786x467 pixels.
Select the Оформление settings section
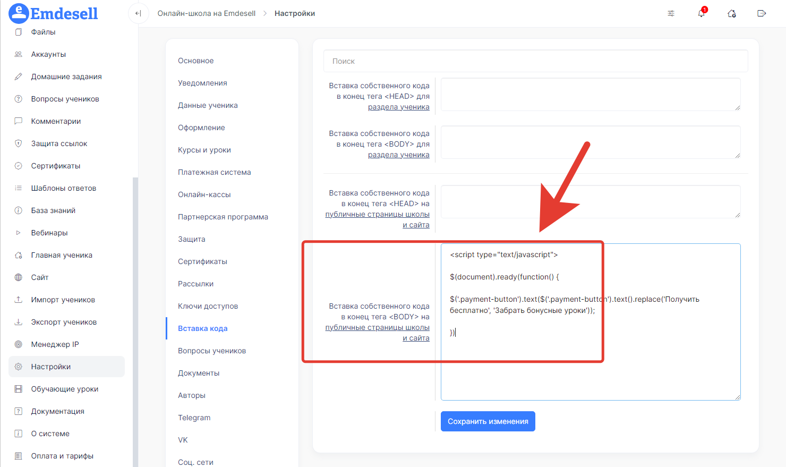[201, 128]
